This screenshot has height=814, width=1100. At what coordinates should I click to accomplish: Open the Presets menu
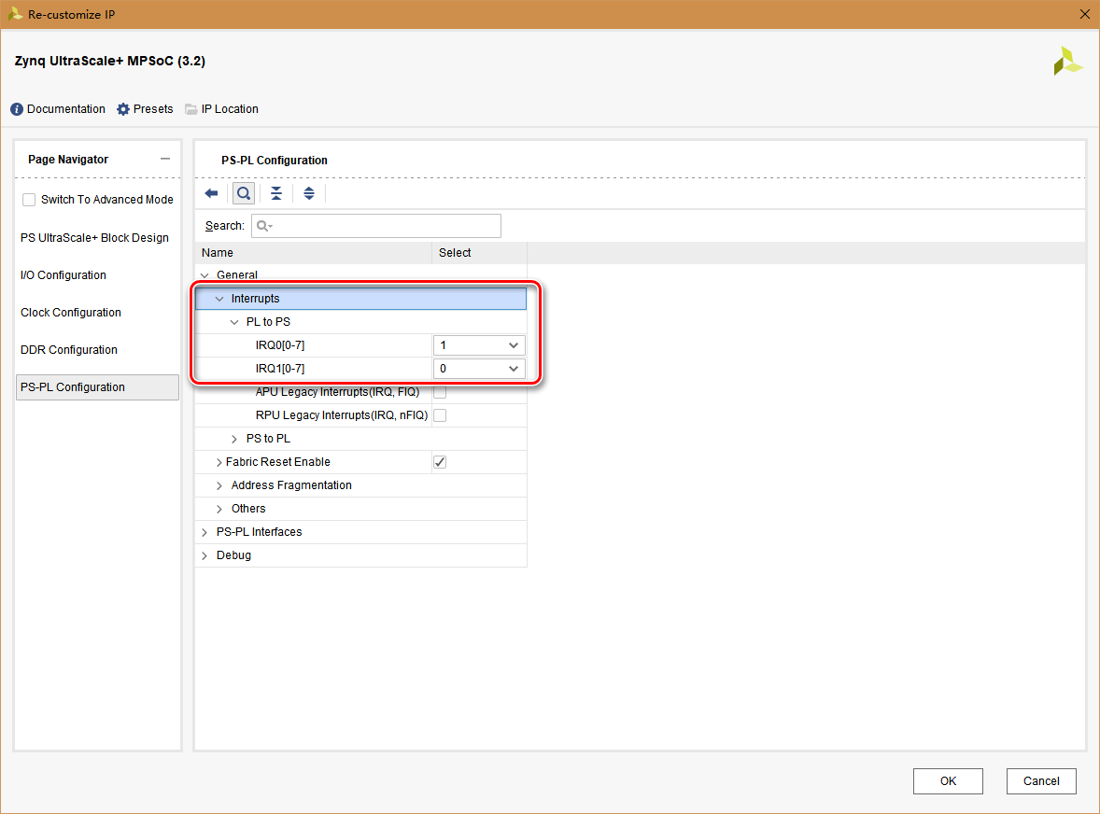click(153, 109)
